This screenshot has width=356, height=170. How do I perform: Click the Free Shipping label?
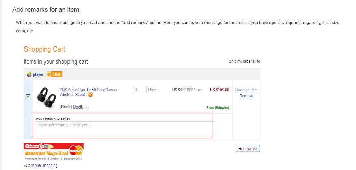tap(218, 108)
